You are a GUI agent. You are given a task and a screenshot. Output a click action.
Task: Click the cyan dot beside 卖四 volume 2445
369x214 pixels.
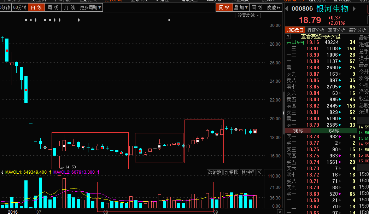click(340, 106)
